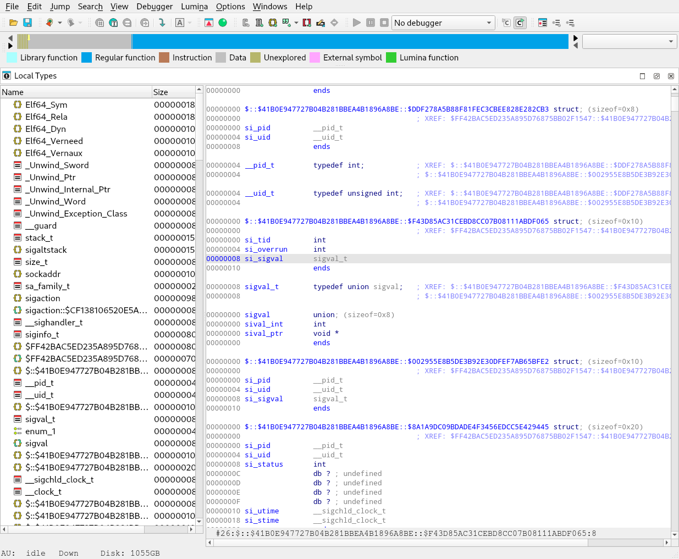Click the last grey trace list icon

[570, 23]
